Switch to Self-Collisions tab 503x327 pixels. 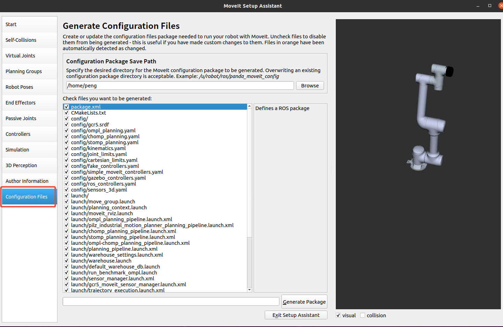(30, 40)
